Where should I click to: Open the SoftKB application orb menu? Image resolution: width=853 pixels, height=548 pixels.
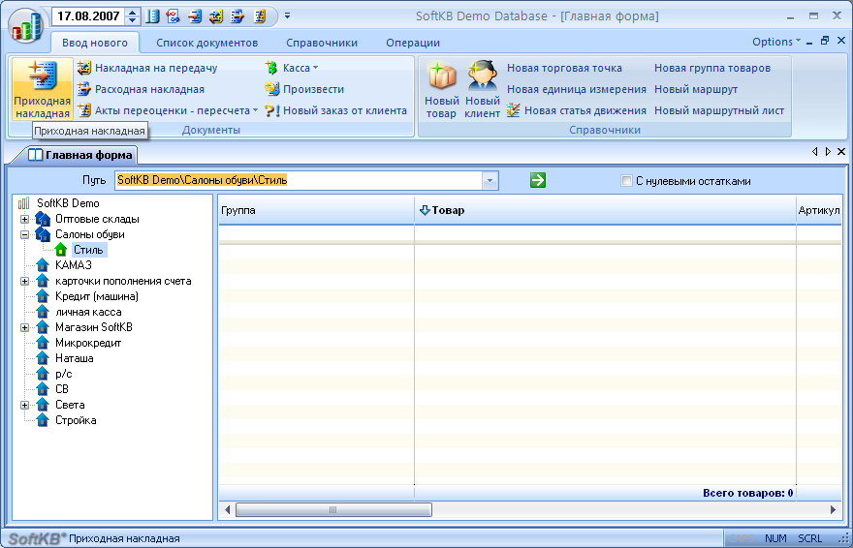point(25,25)
